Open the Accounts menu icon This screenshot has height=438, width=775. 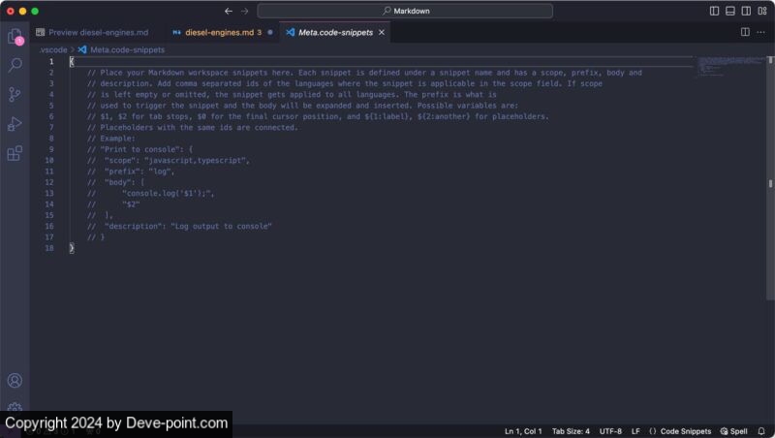[15, 381]
